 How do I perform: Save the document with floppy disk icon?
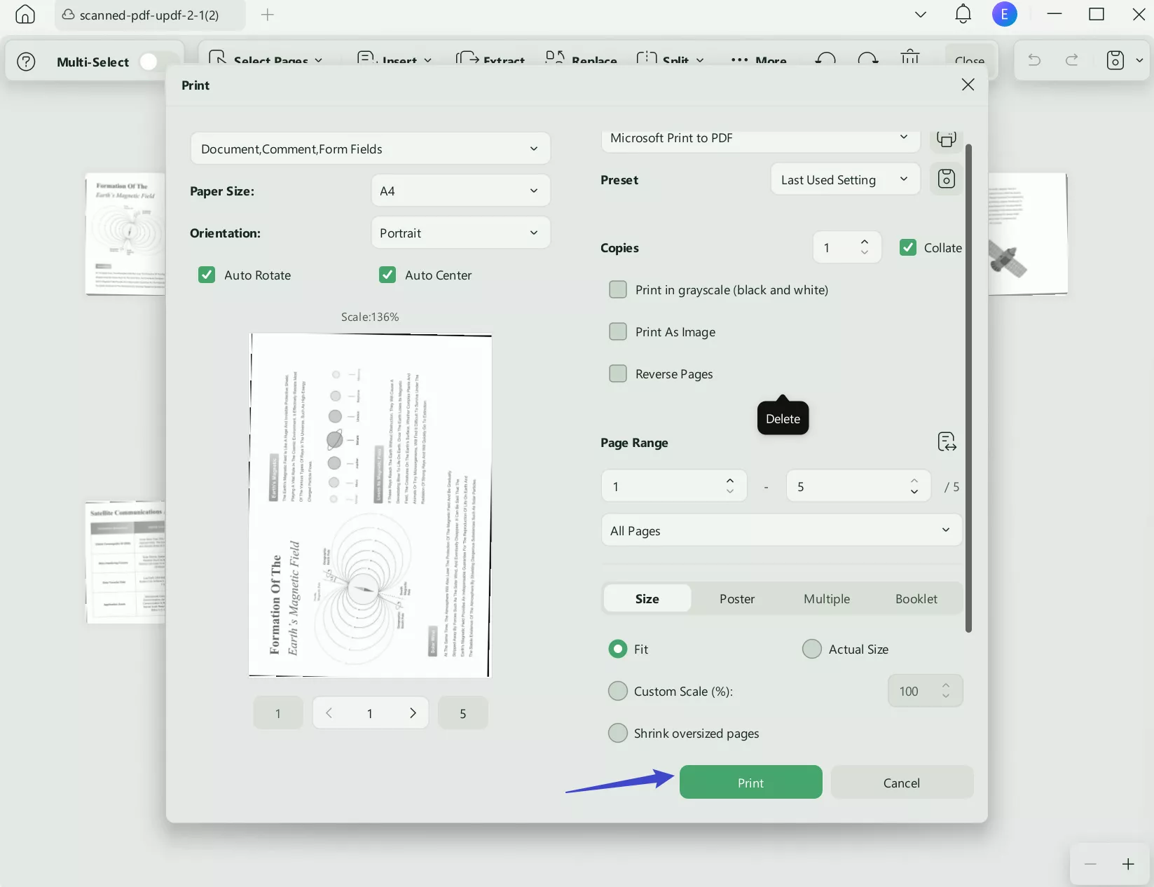click(x=1115, y=60)
